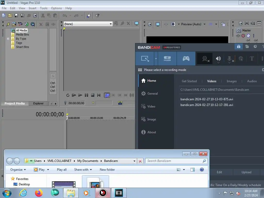Switch to the Explorer tab in Vegas

tap(38, 103)
